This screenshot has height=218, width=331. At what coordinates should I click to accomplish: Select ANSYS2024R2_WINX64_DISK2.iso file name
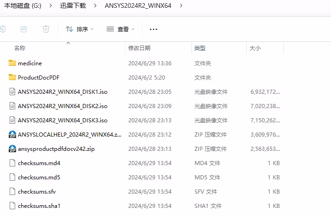pyautogui.click(x=63, y=106)
